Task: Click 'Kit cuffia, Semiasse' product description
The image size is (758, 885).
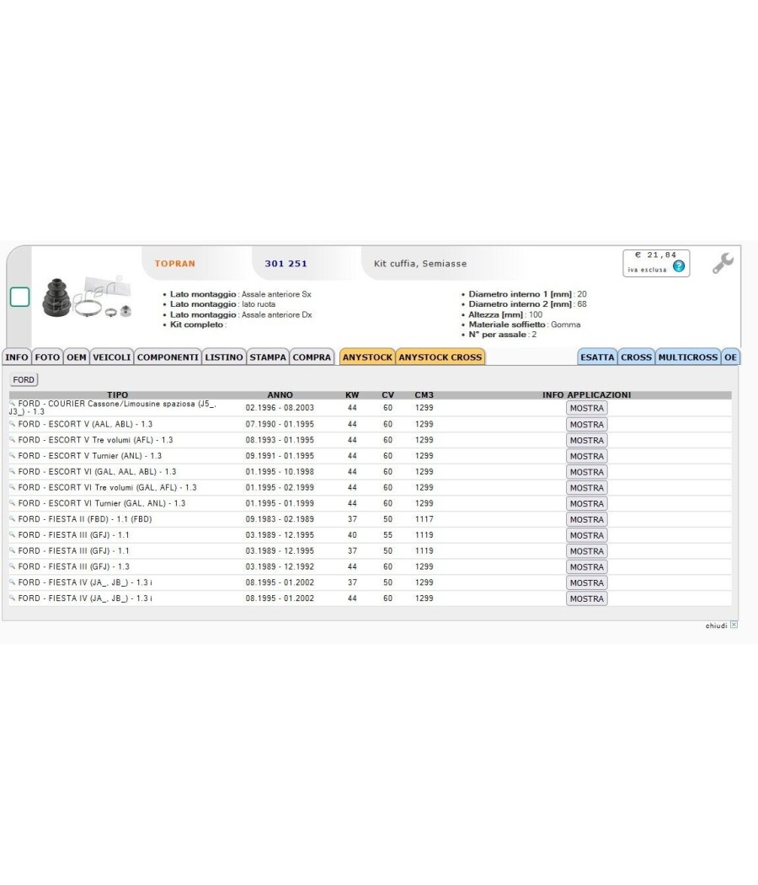Action: [x=420, y=264]
